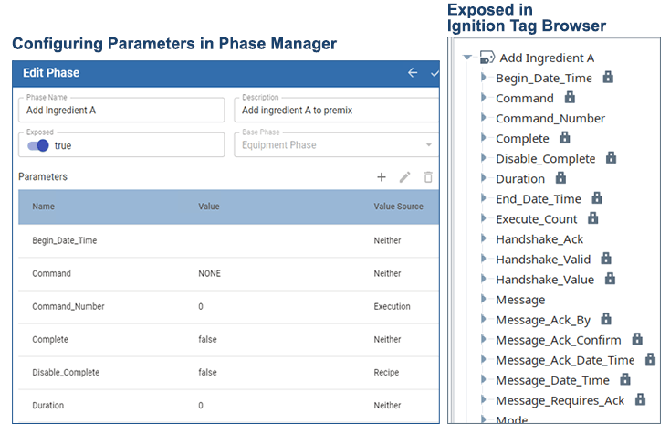
Task: Click the Value Source column header
Action: 398,207
